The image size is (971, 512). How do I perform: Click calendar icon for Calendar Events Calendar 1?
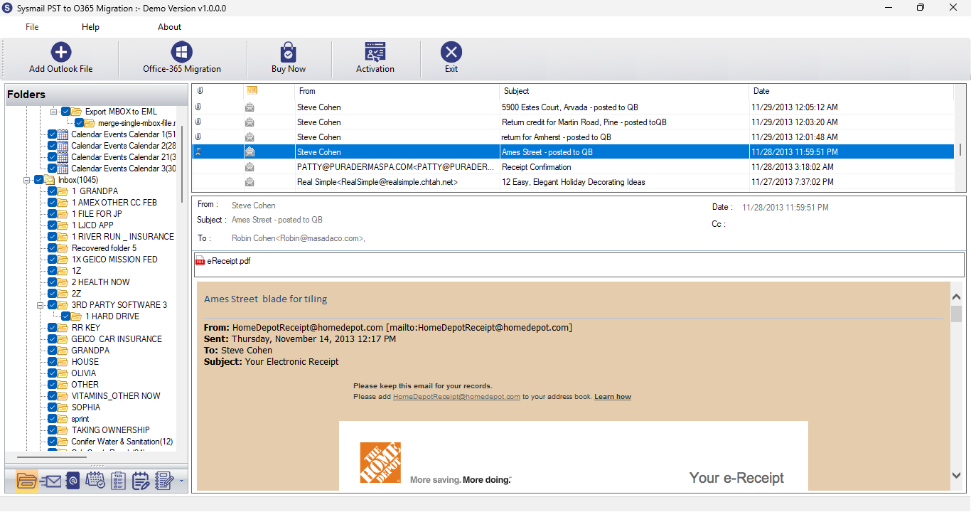click(x=63, y=134)
